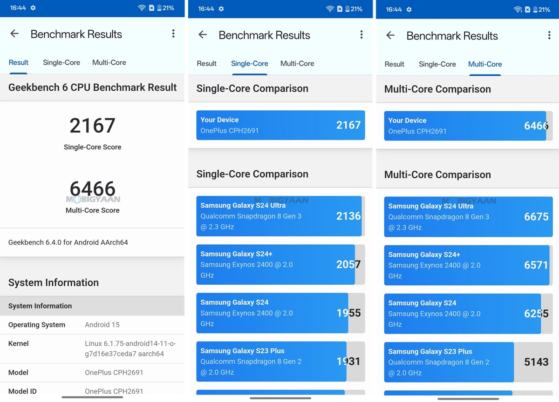The height and width of the screenshot is (402, 559).
Task: Switch to Single-Core tab in left screen
Action: pos(61,62)
